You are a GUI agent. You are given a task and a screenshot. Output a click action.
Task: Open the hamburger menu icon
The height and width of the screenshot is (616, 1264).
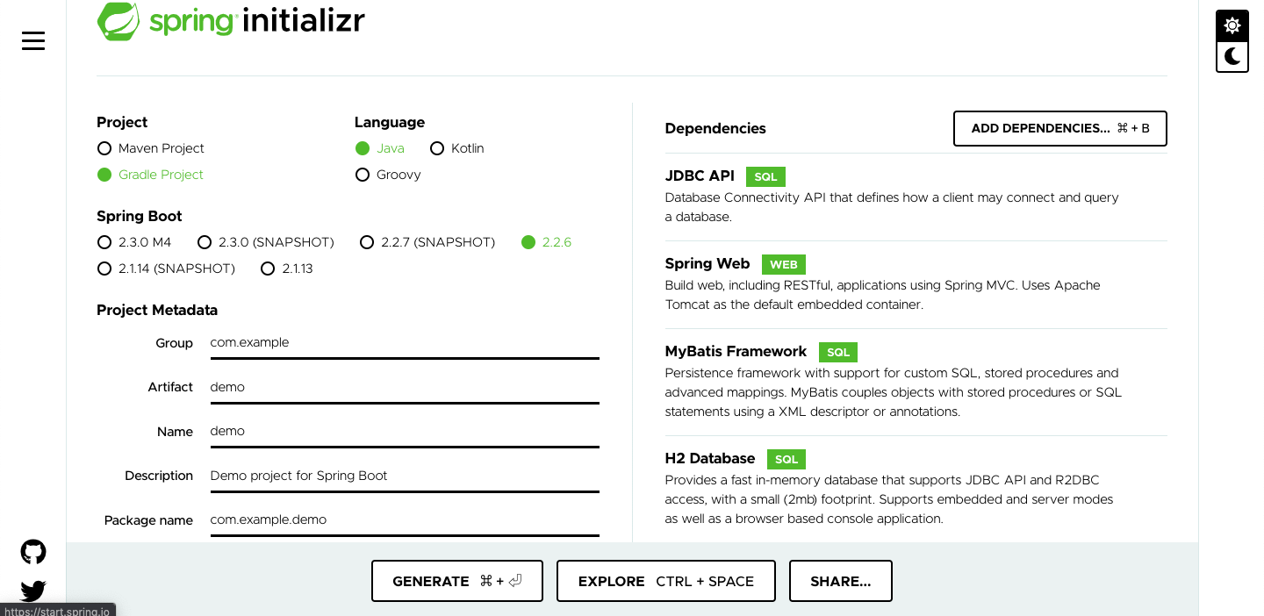coord(33,40)
